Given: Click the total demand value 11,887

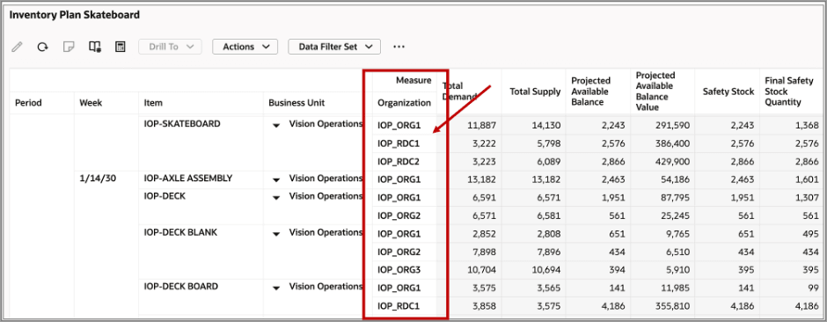Looking at the screenshot, I should (482, 126).
